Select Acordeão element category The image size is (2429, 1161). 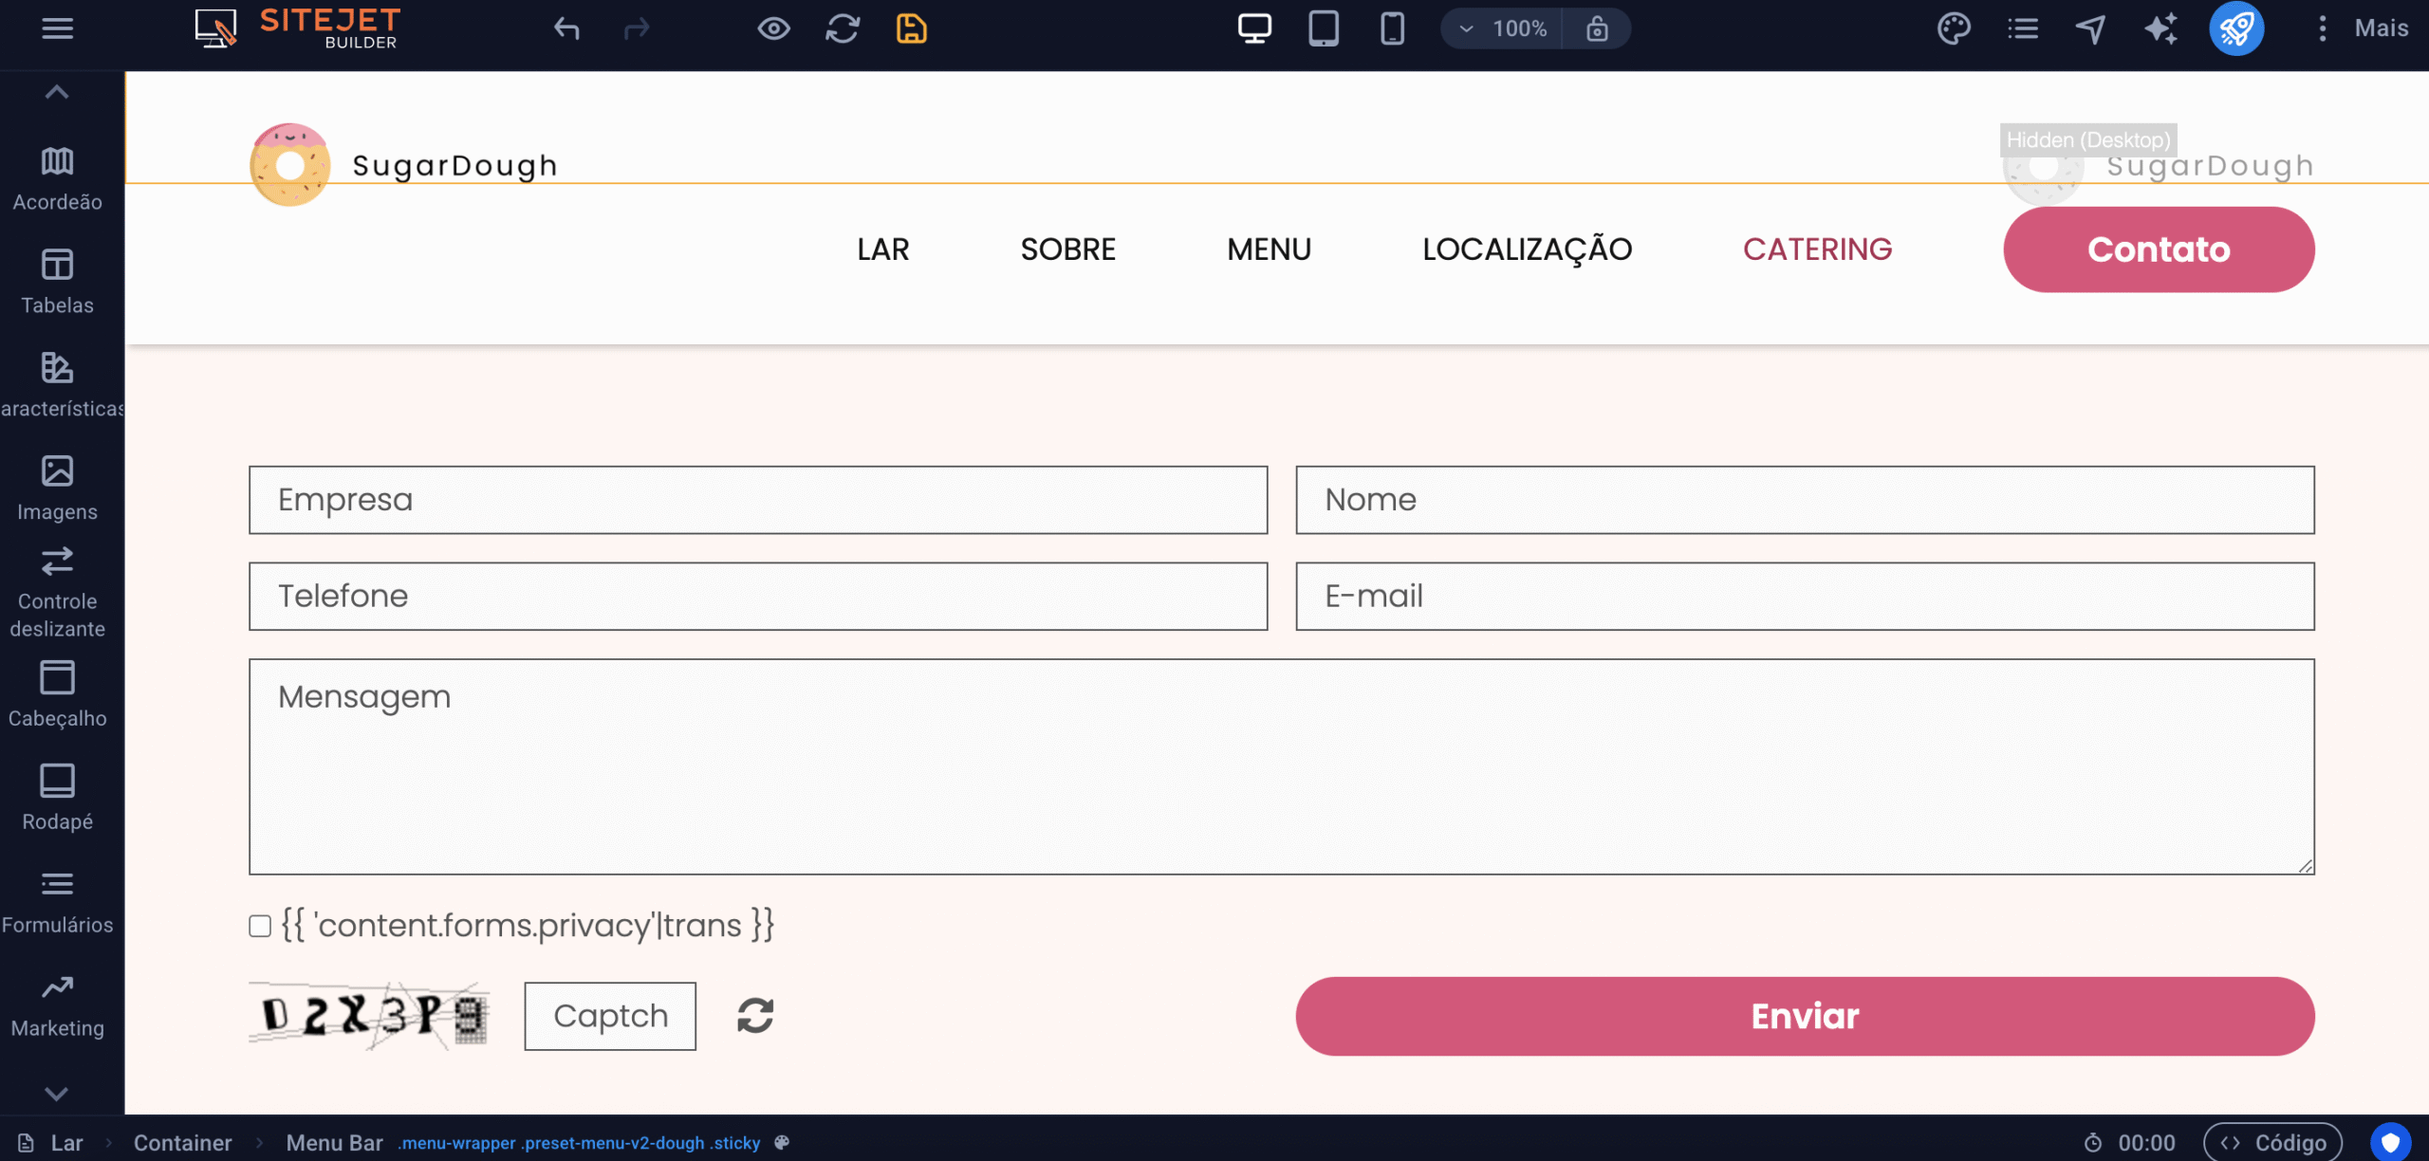coord(57,178)
